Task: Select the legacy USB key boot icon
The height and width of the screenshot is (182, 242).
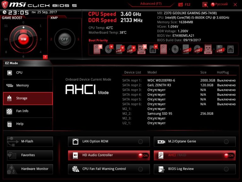Action: coord(208,49)
